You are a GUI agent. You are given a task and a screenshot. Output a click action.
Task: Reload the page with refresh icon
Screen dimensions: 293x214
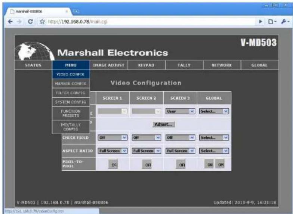click(30, 22)
